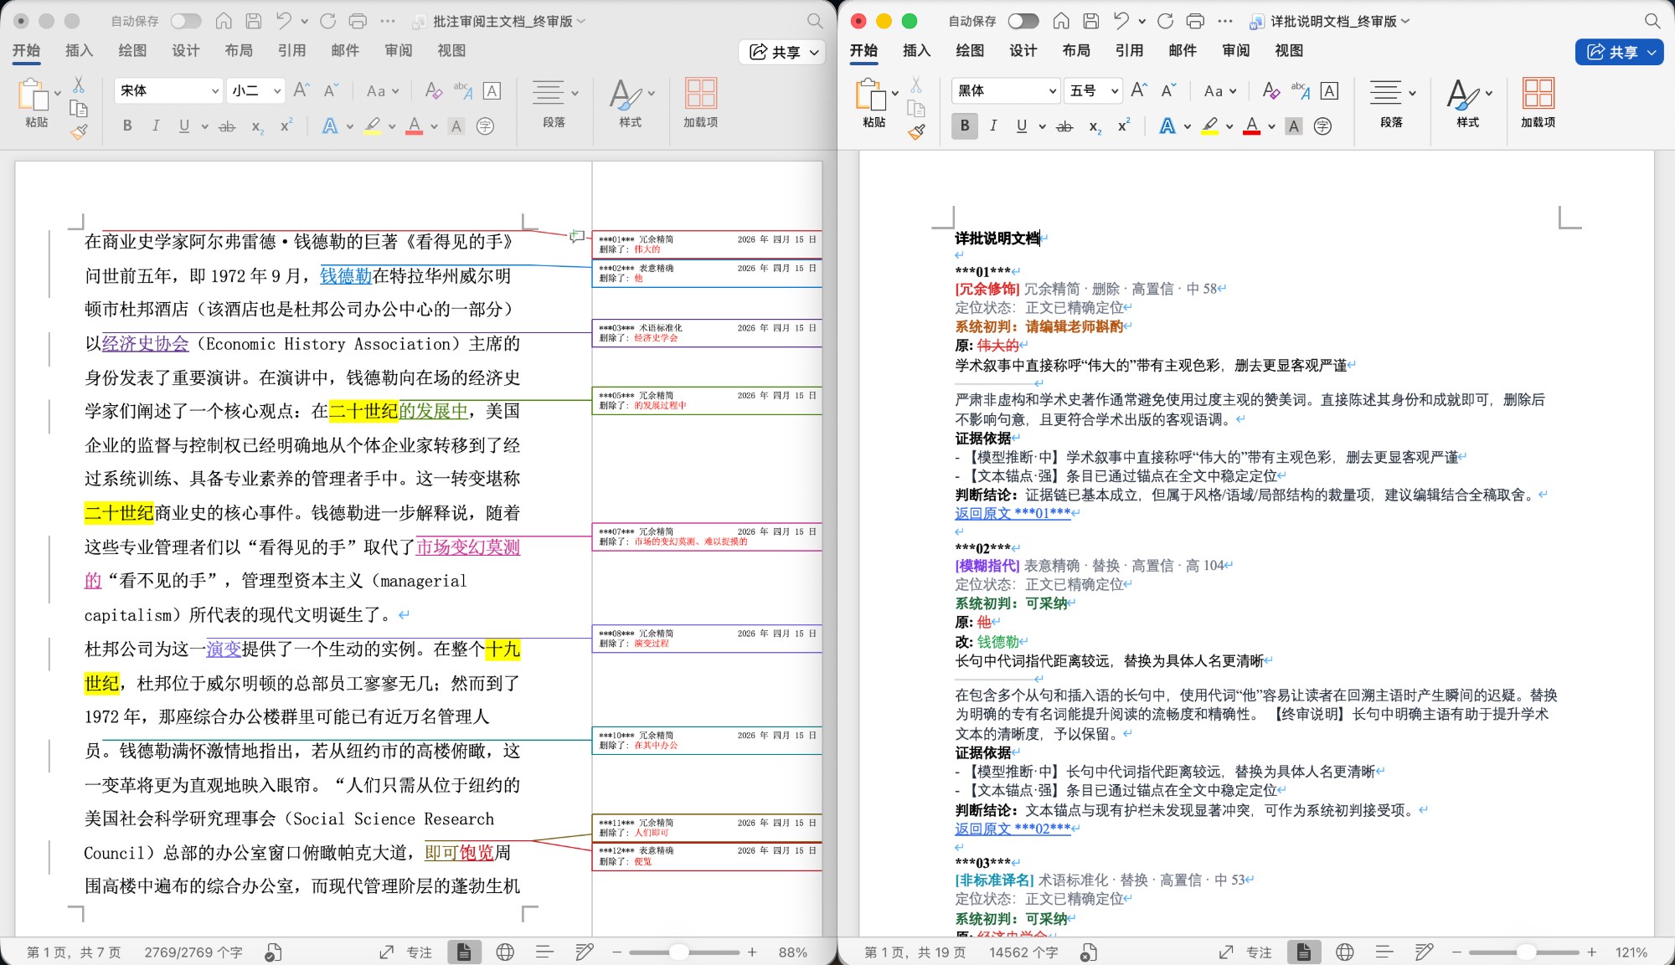Click Search magnifier in left window

tap(815, 21)
